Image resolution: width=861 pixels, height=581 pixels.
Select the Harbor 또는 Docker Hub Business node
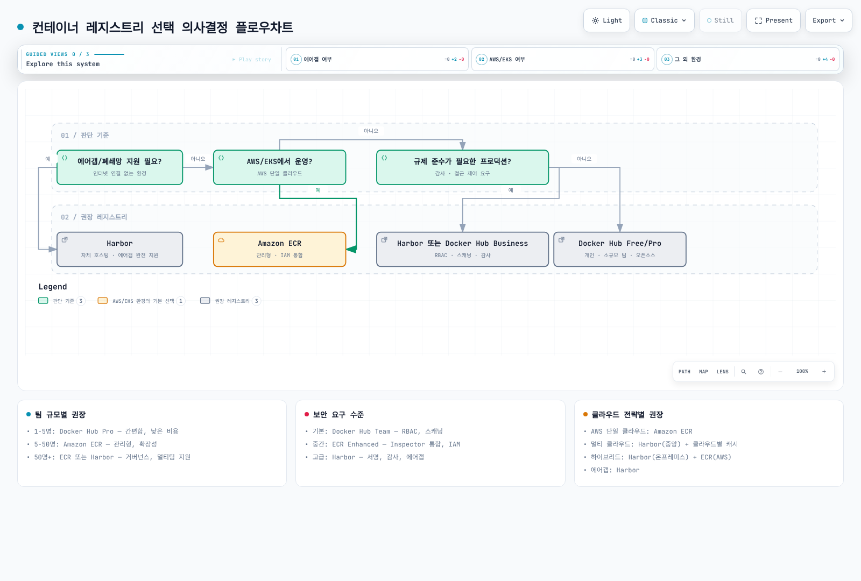click(462, 249)
